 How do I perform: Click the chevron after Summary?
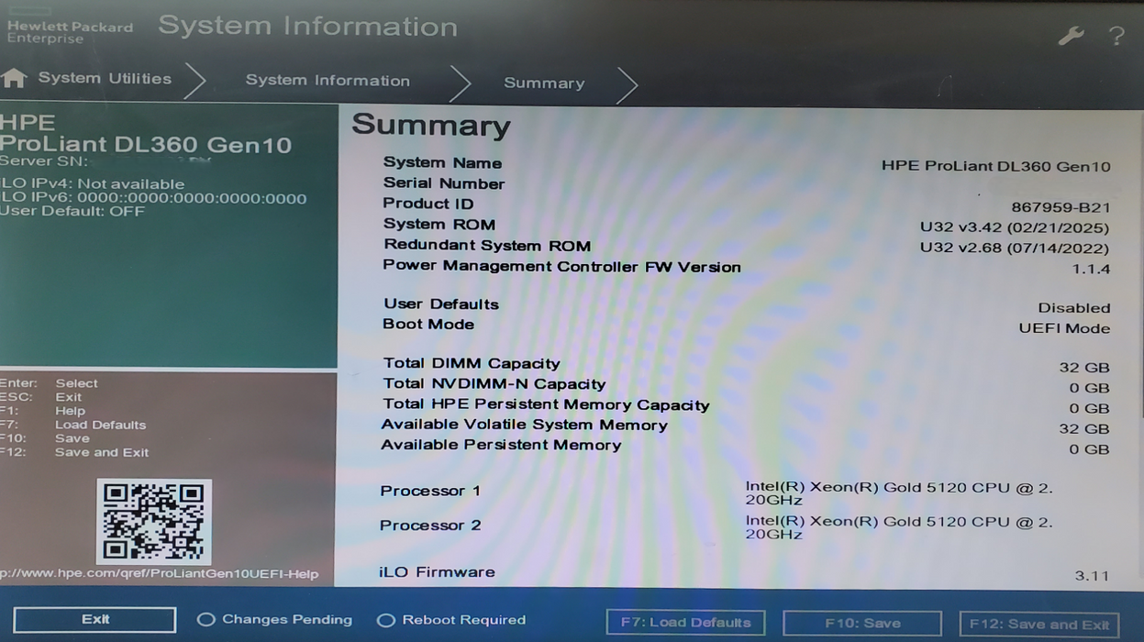[x=628, y=82]
